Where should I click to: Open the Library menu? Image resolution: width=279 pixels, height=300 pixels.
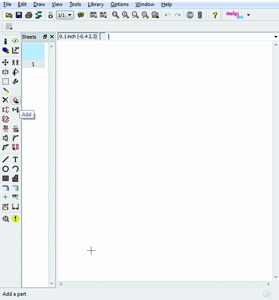[95, 4]
